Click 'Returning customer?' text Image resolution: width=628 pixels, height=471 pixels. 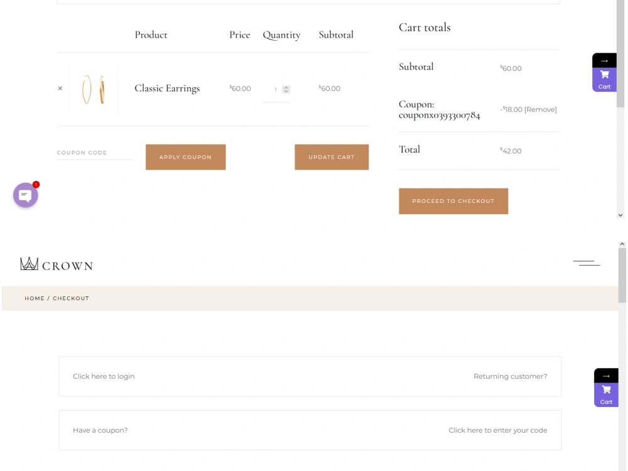point(510,376)
